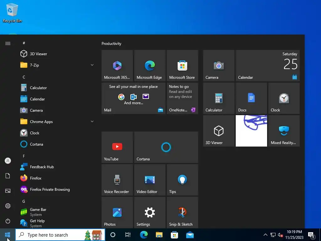Open the Calendar tile showing Saturday 25
Viewport: 321px width, 241px height.
pyautogui.click(x=268, y=66)
